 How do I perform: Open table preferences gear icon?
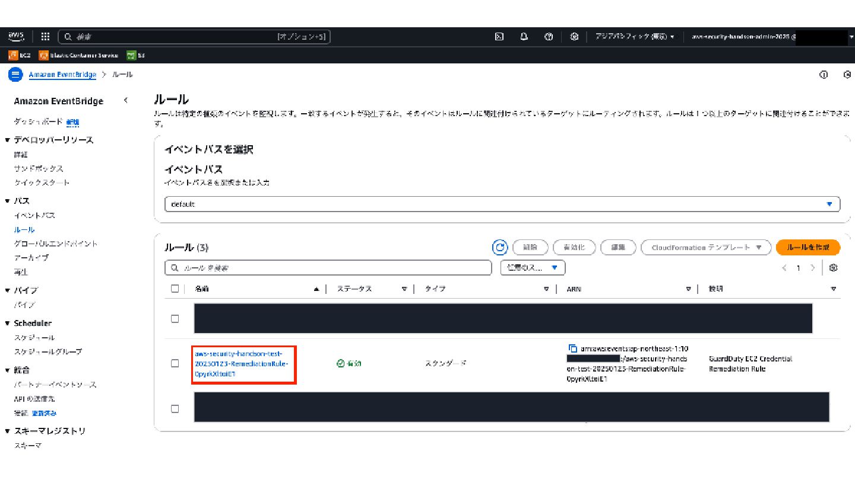tap(833, 268)
